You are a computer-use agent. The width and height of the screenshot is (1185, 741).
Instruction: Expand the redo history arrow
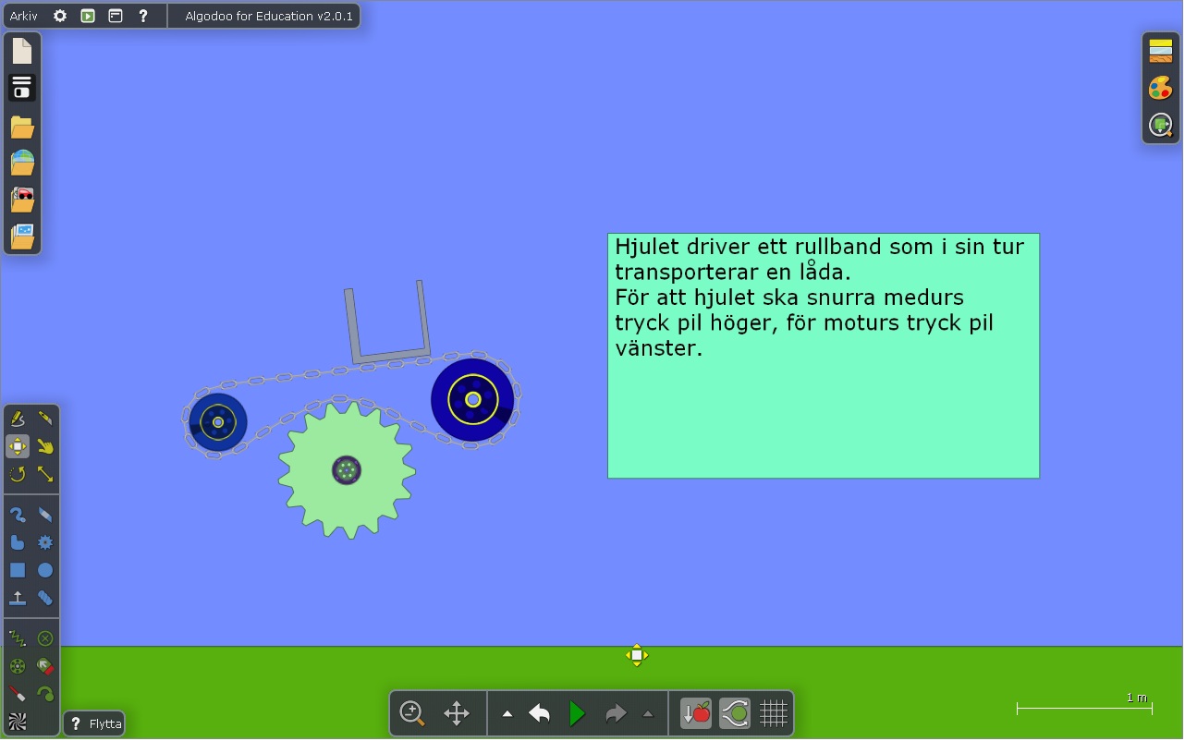[x=648, y=714]
